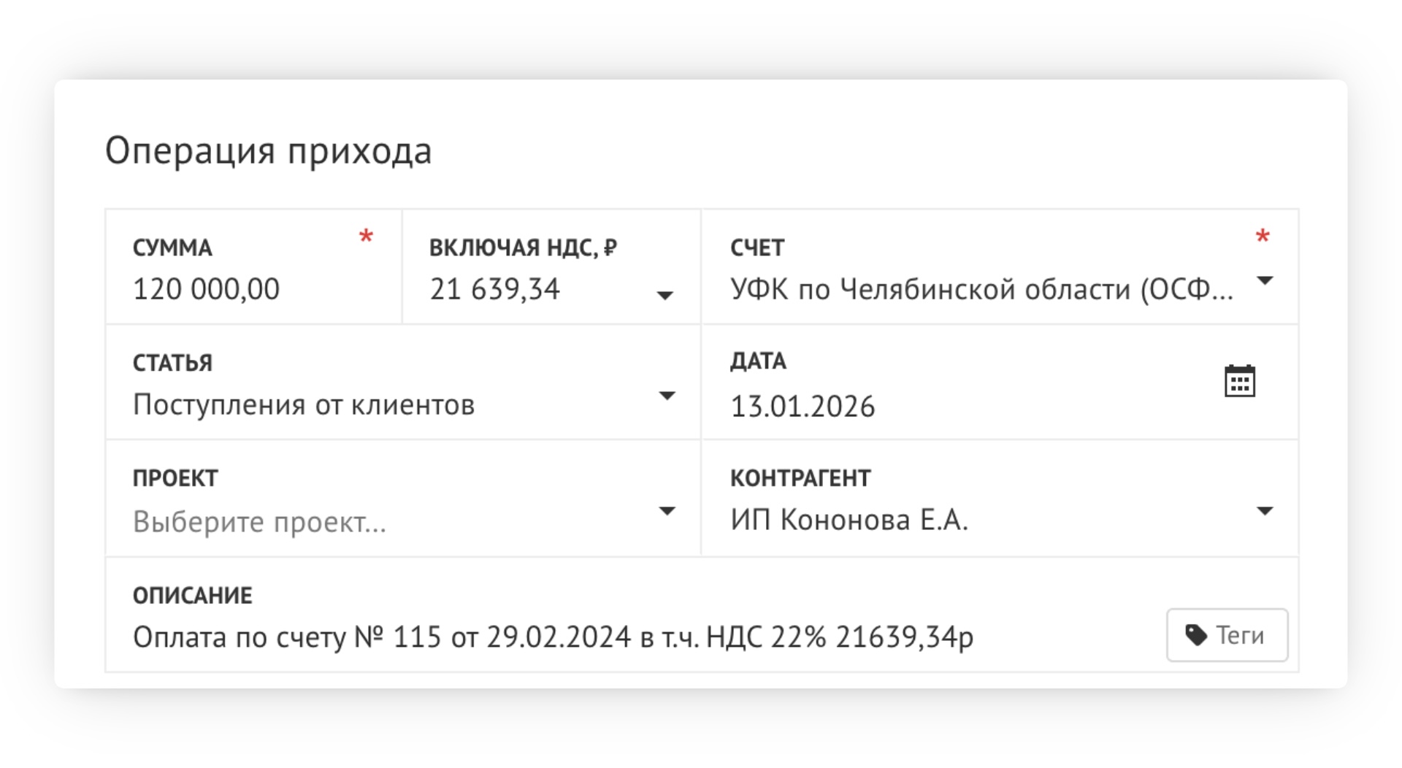Expand the Счет dropdown arrow
The image size is (1402, 768).
pyautogui.click(x=1265, y=280)
